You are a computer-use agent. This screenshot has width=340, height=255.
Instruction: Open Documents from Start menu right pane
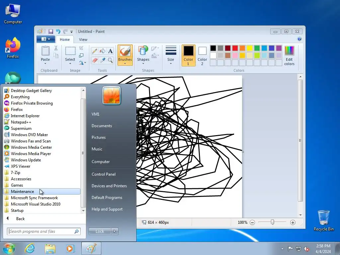(102, 126)
